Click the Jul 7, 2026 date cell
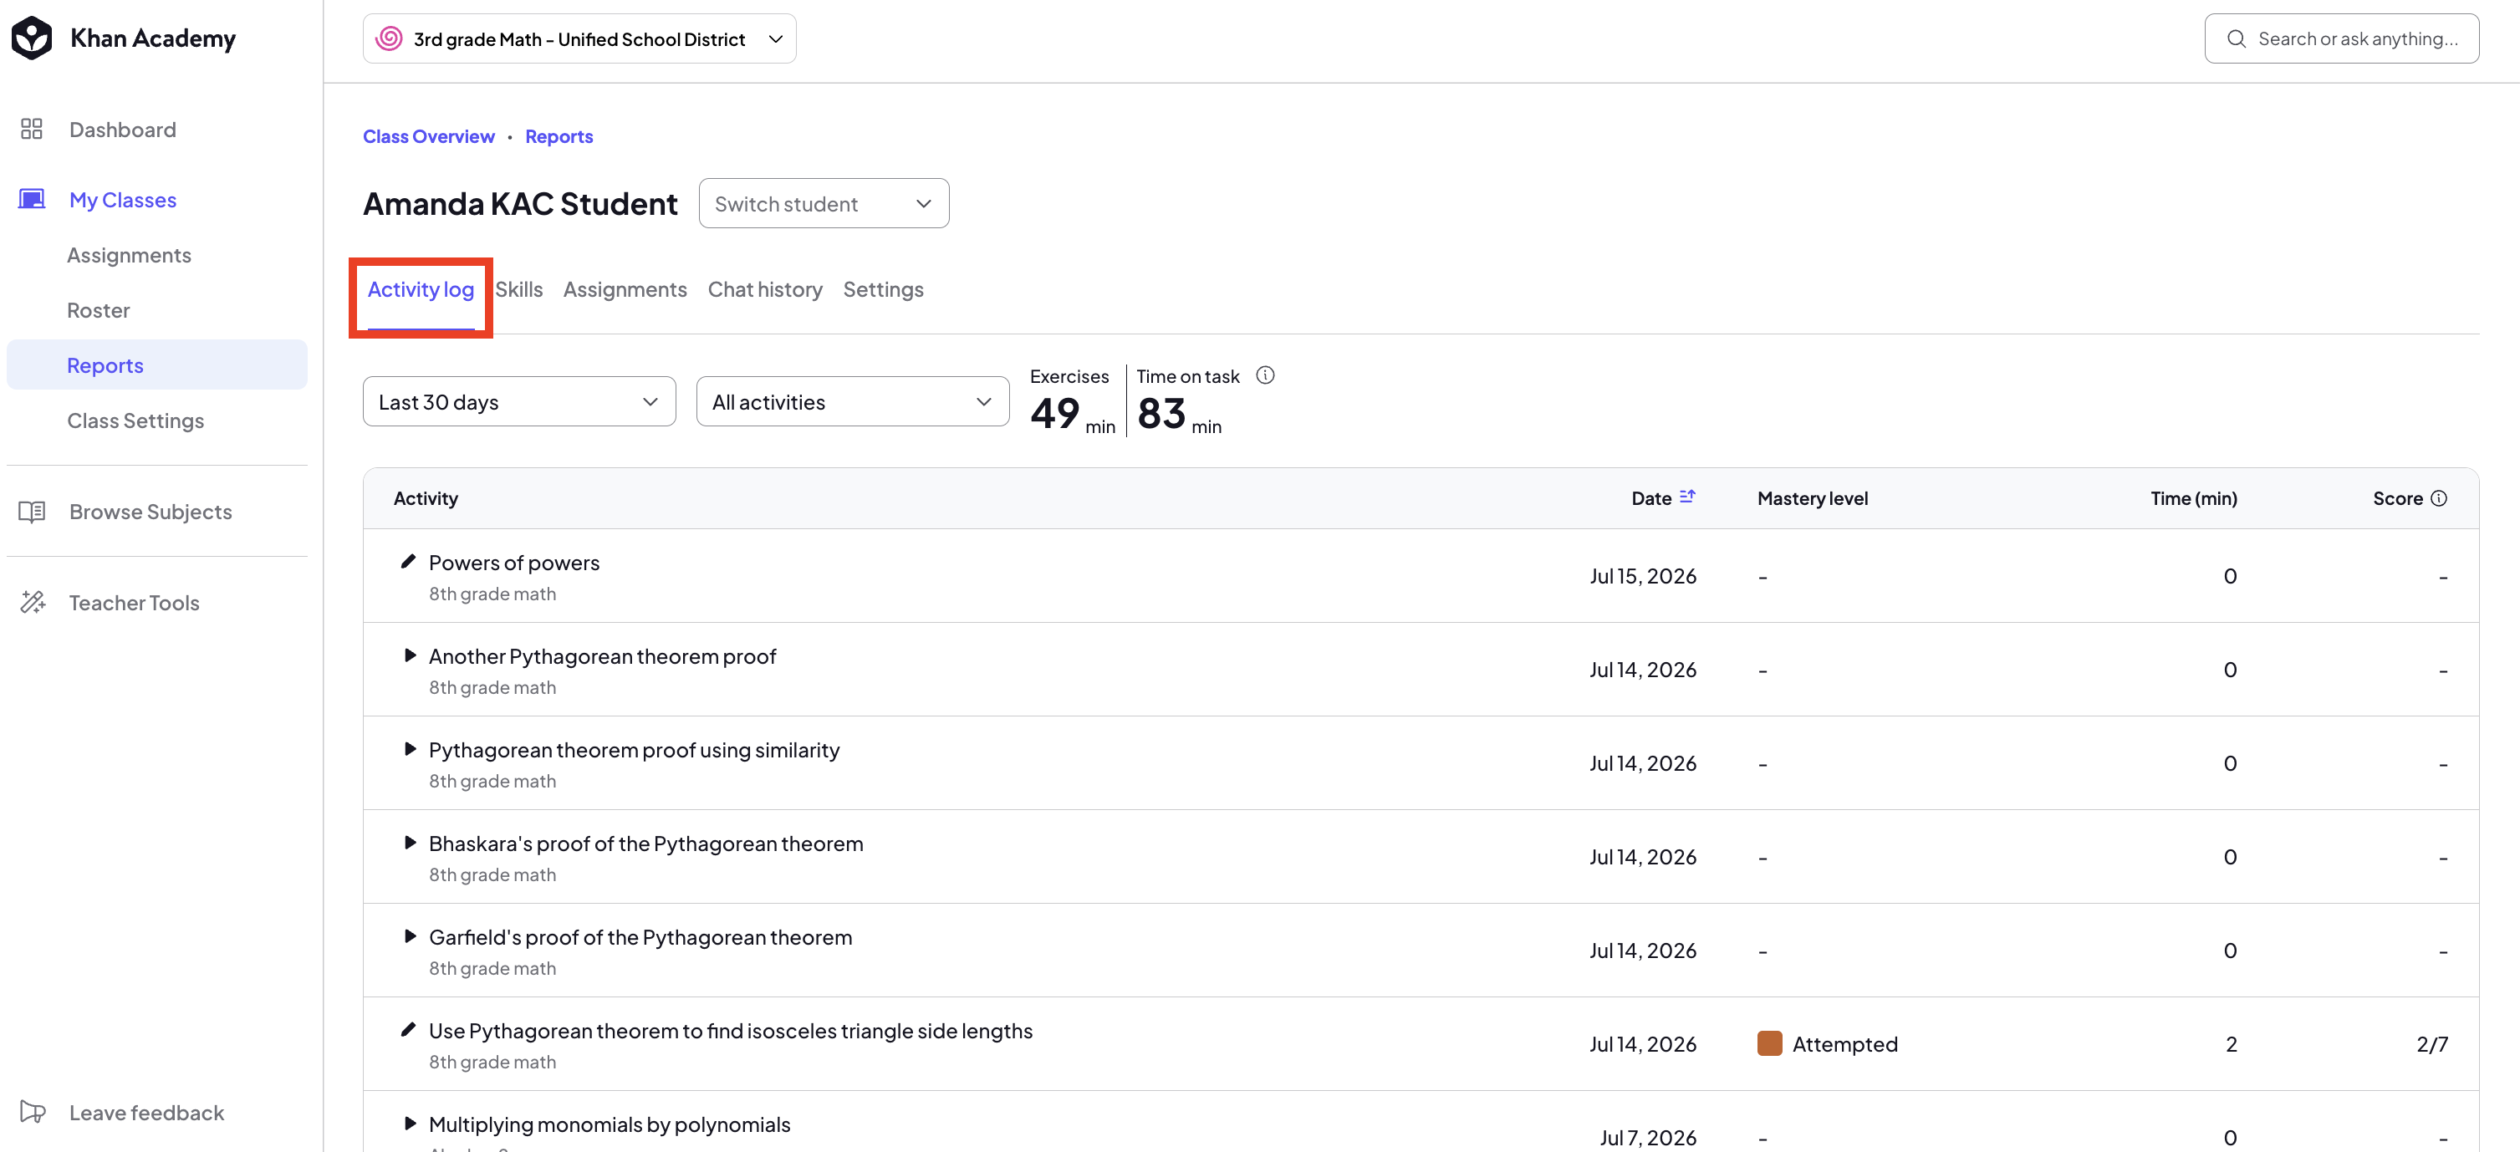Image resolution: width=2520 pixels, height=1152 pixels. point(1649,1137)
